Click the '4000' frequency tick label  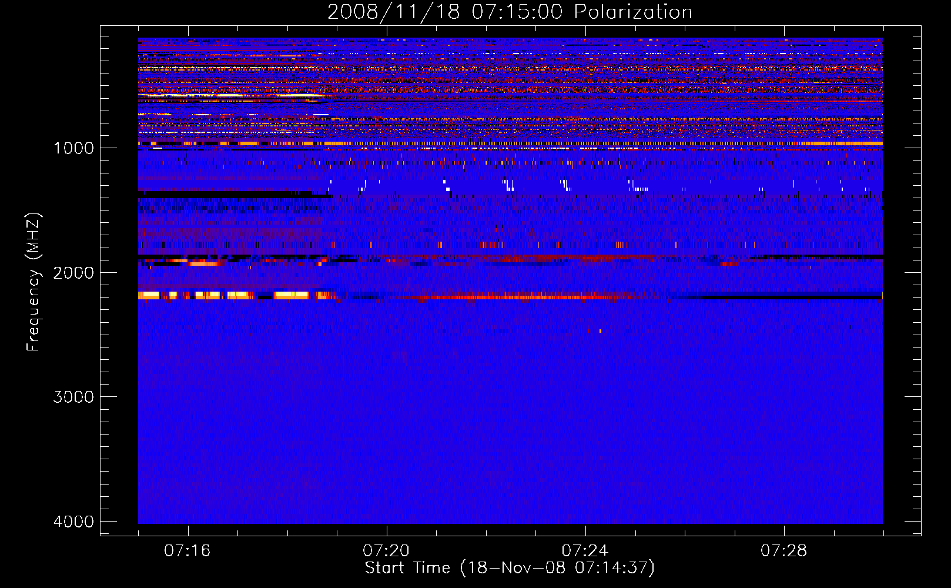[x=73, y=522]
